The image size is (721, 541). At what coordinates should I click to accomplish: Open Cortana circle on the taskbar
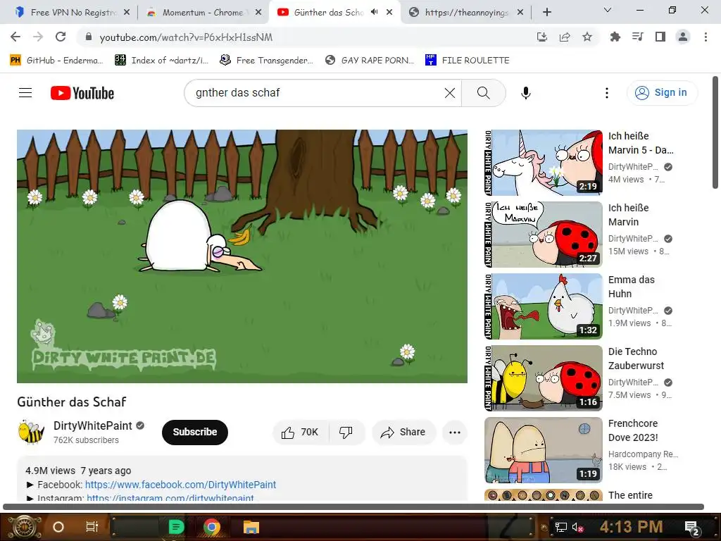point(58,527)
